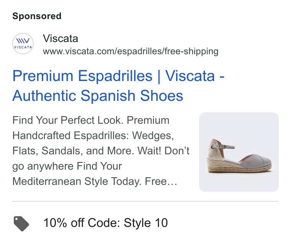Click the Style 10 coupon code text
The width and height of the screenshot is (291, 246).
click(145, 223)
